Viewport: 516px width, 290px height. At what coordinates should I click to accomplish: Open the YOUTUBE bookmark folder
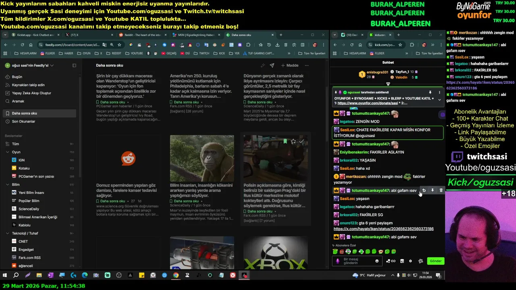(x=134, y=53)
